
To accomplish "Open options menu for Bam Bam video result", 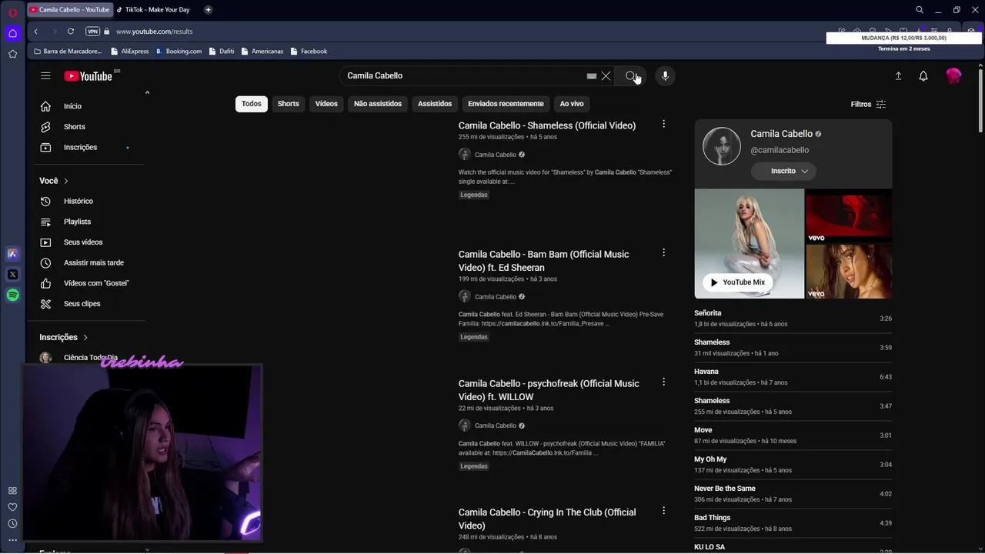I will 663,252.
